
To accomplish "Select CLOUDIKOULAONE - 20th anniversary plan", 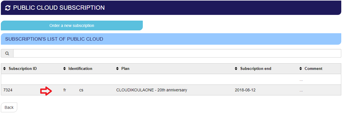I will (152, 90).
